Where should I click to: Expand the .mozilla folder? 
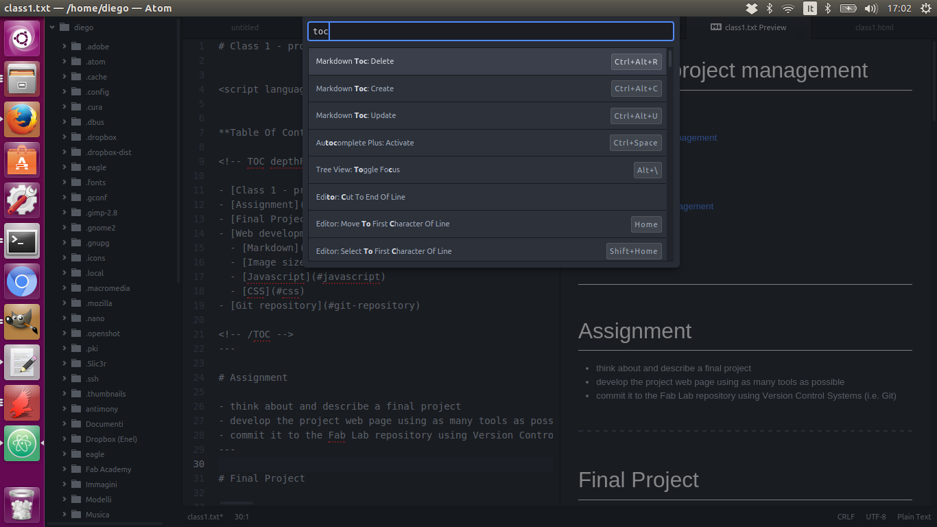(x=64, y=303)
